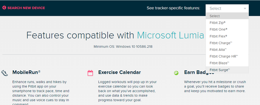Pick Fitbit Alta from tracker list
Viewport: 260px width, 105px height.
click(x=227, y=50)
